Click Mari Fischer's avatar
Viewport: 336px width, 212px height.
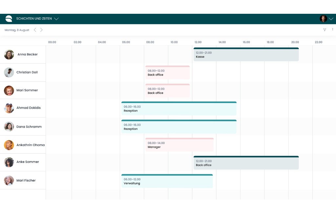tap(9, 180)
